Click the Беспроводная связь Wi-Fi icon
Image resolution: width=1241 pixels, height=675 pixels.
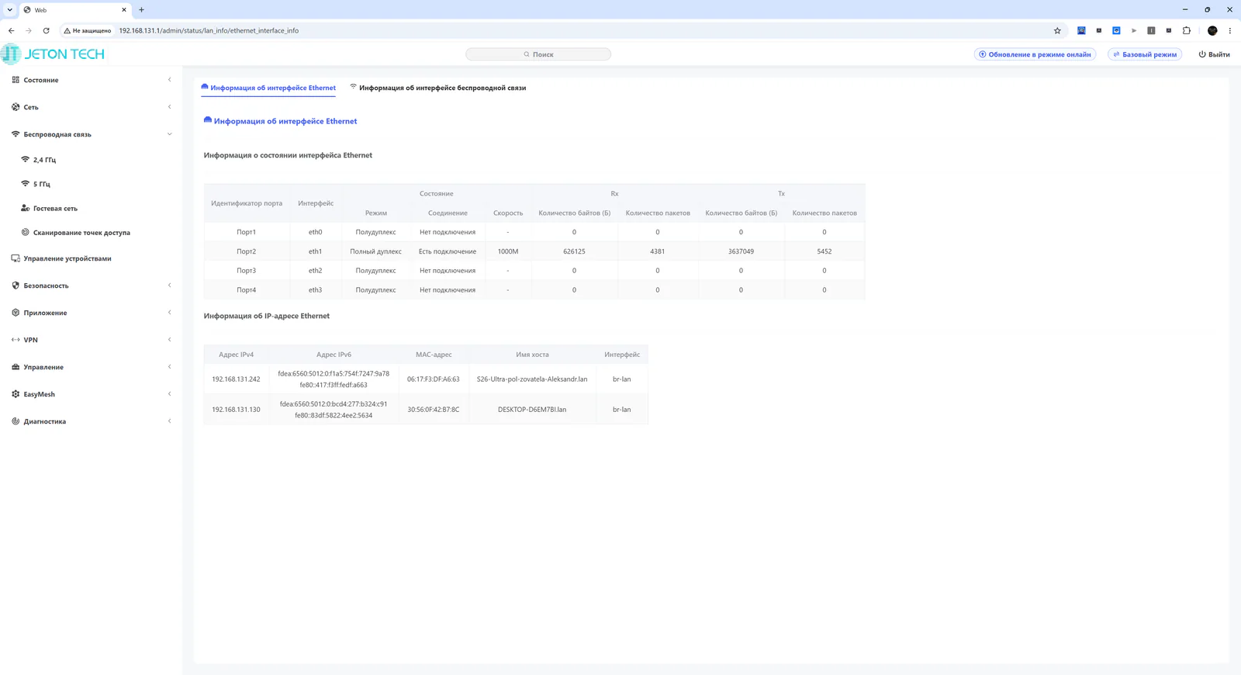coord(16,134)
